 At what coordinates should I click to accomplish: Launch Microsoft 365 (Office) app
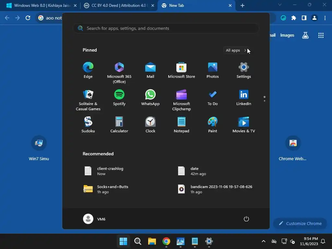coord(119,73)
